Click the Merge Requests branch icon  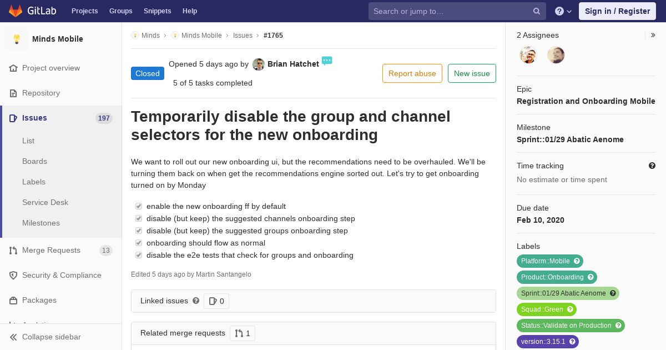[13, 251]
